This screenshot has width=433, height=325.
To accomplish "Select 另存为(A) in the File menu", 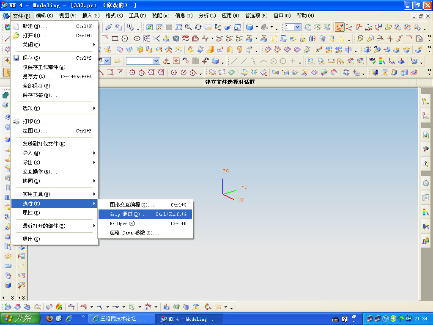I will coord(55,77).
